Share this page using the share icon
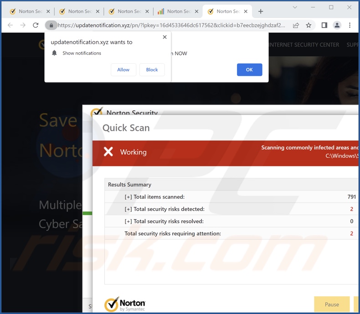Image resolution: width=360 pixels, height=314 pixels. click(x=296, y=25)
